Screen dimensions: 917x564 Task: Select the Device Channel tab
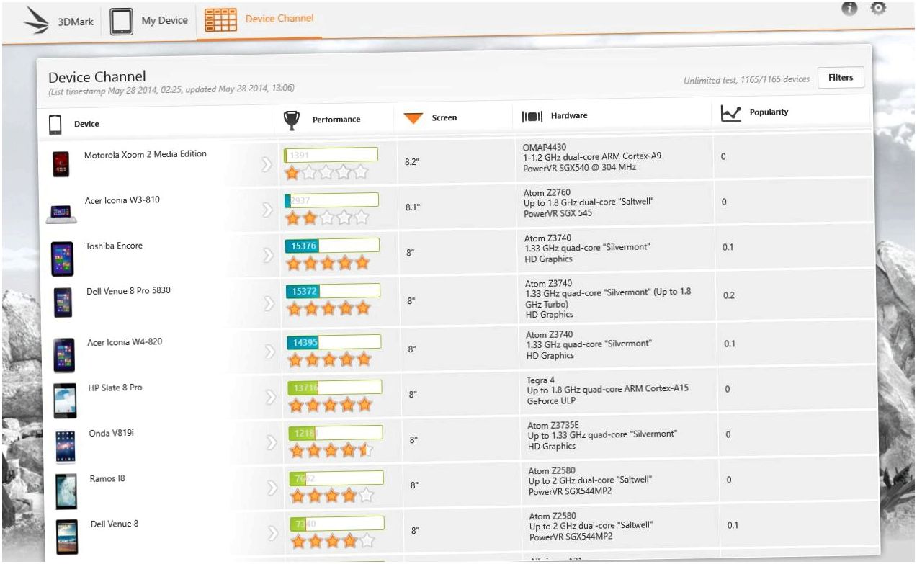pos(259,19)
